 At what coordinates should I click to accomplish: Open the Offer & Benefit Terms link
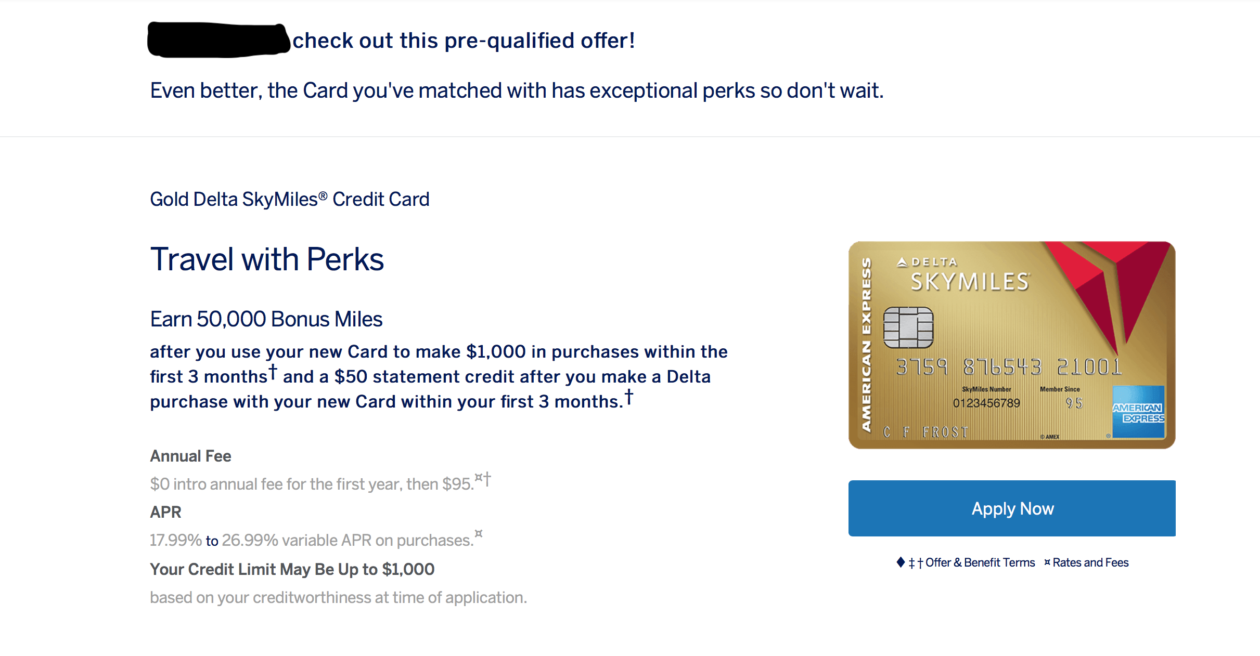[x=980, y=562]
